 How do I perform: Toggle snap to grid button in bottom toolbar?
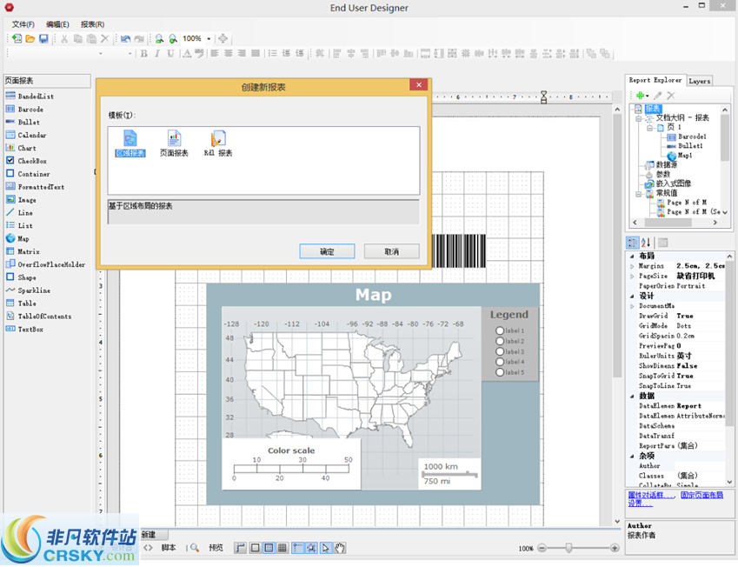(x=311, y=548)
